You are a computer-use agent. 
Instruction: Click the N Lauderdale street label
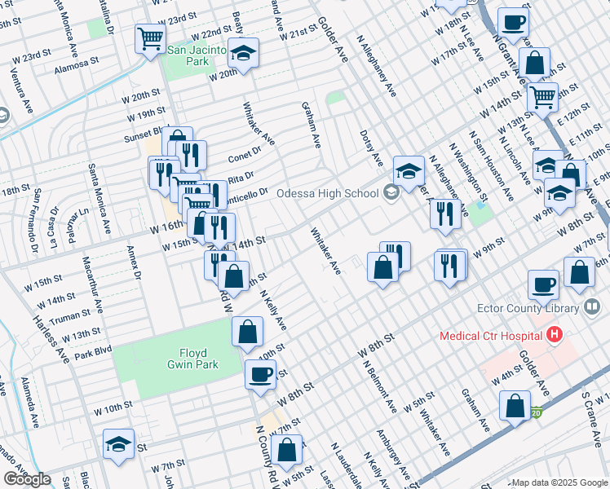347,465
